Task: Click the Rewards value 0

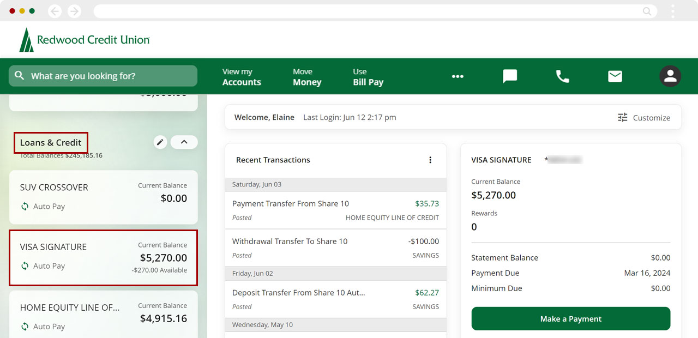Action: click(x=474, y=227)
